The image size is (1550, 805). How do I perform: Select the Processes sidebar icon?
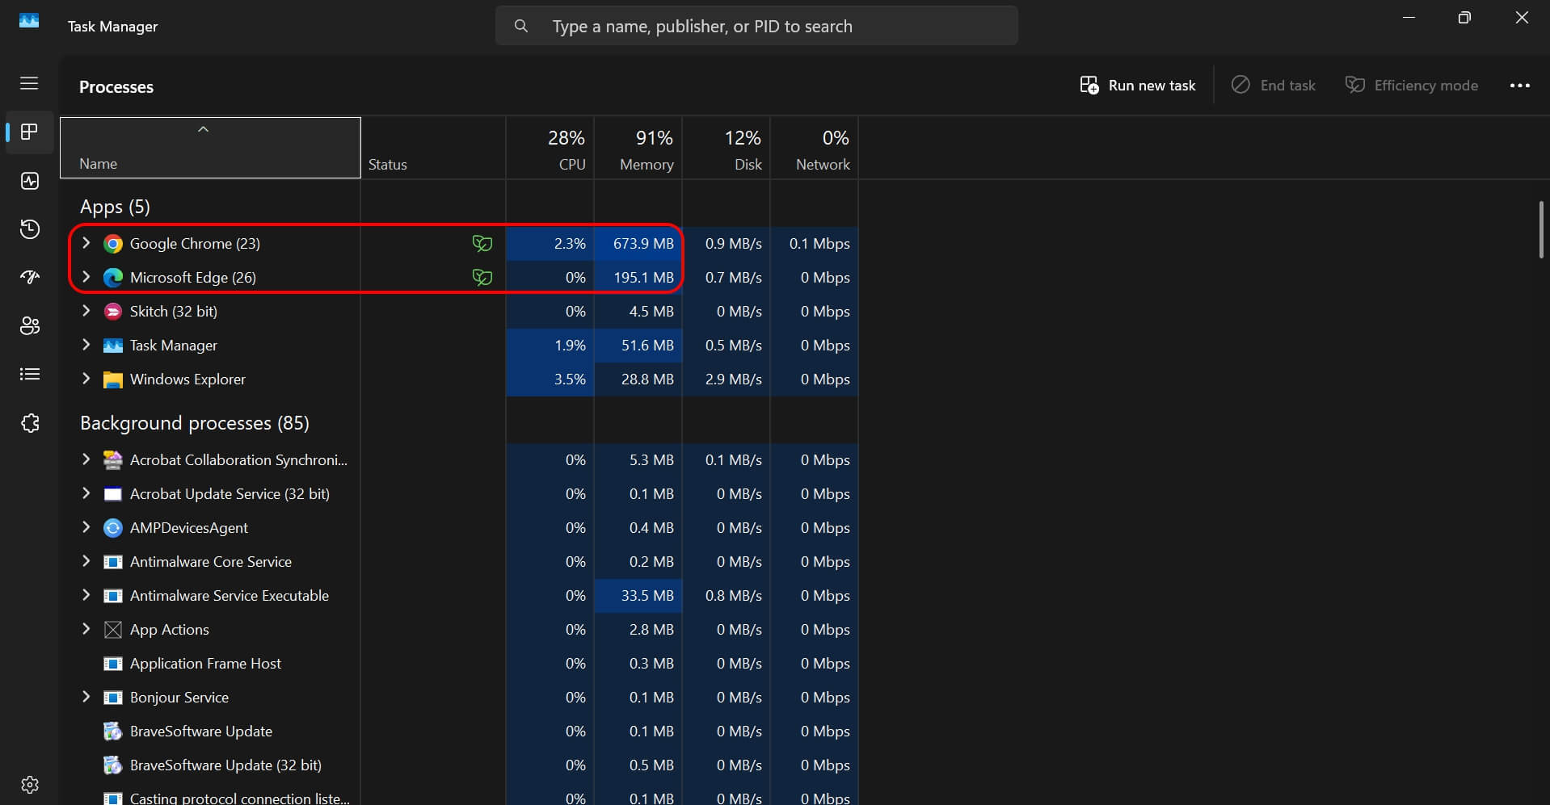pos(30,132)
